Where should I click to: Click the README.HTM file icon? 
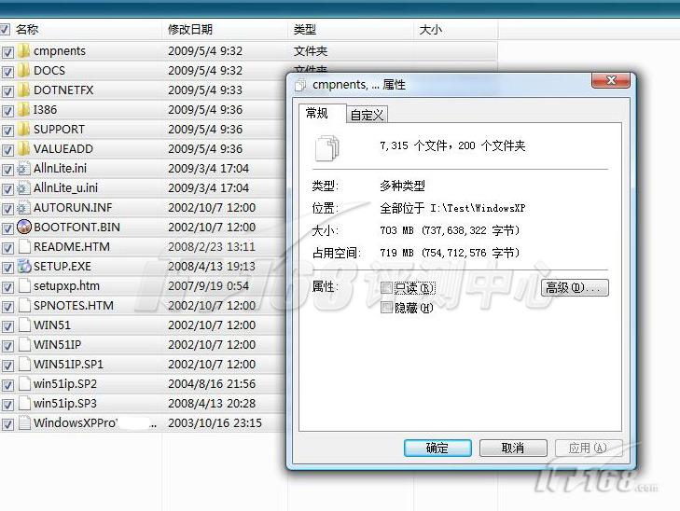click(x=24, y=247)
